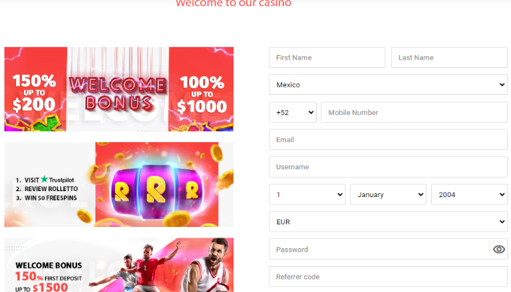Screen dimensions: 511x292
Task: Open the Mexico country dropdown
Action: coord(388,84)
